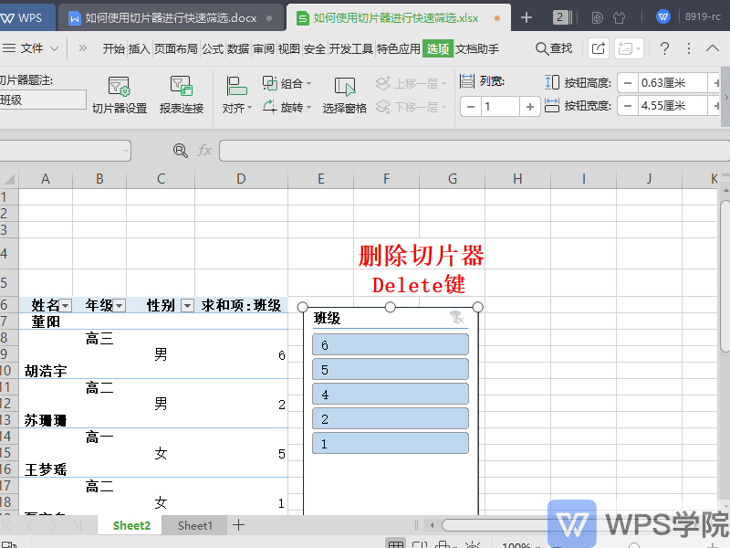
Task: Open the Align (对齐) menu
Action: [x=236, y=96]
